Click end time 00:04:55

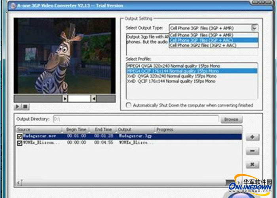104,143
